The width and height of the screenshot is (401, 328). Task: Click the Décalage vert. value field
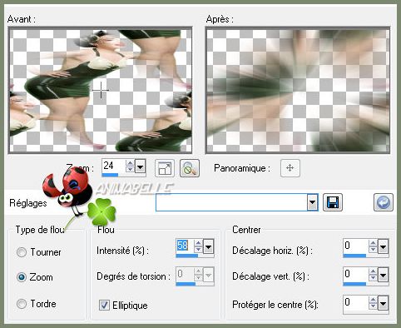(355, 275)
